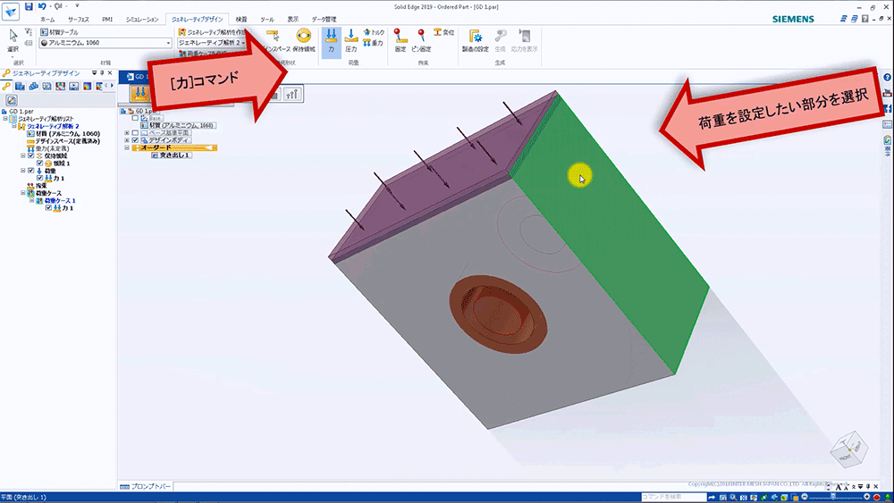Click the オーダード mode bar
The image size is (894, 503).
click(x=174, y=147)
